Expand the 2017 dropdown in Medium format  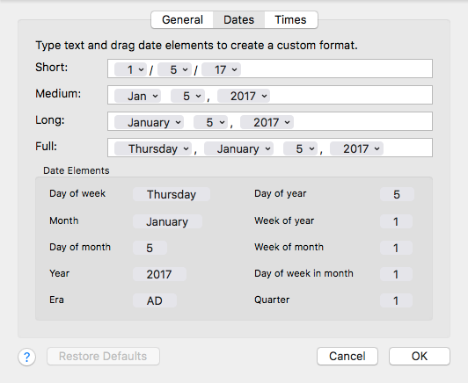pos(244,96)
